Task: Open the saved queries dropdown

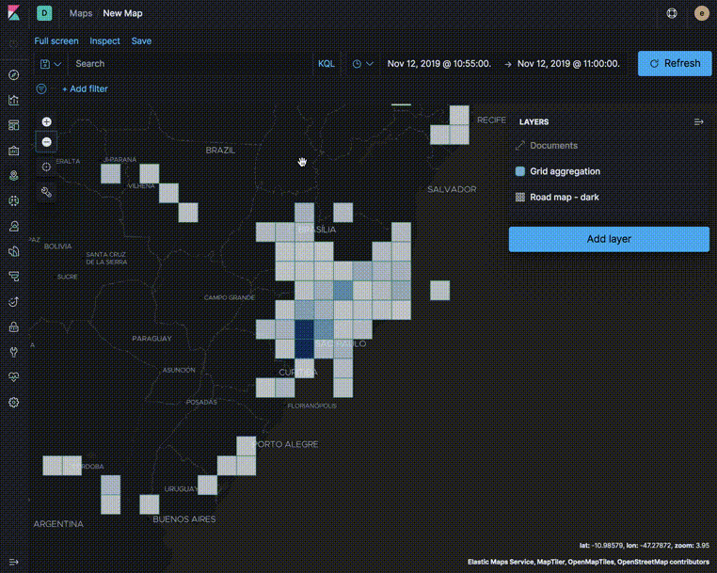Action: coord(50,64)
